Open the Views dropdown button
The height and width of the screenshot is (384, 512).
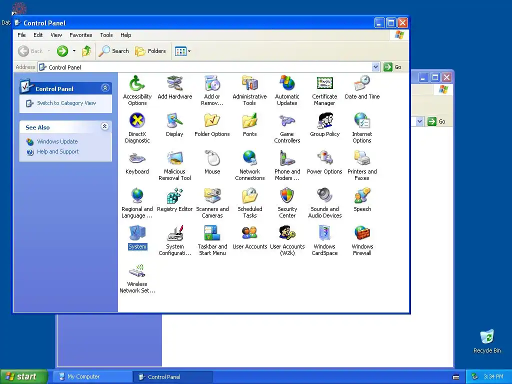pyautogui.click(x=182, y=51)
